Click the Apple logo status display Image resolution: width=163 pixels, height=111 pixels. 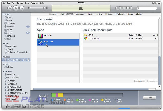[81, 8]
